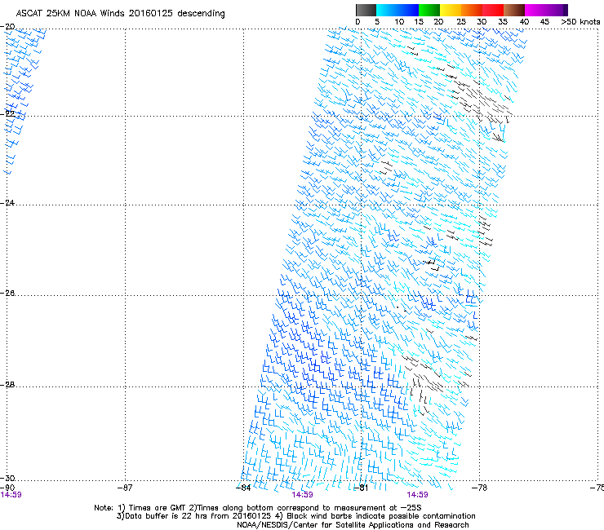The width and height of the screenshot is (604, 530).
Task: Click the 'NOAA/NESDIS/Center for Satellite Applications and Research' credit
Action: pos(353,525)
